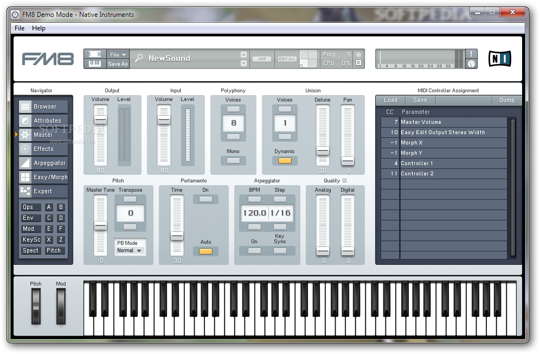This screenshot has width=540, height=354.
Task: Click the FM8 logo
Action: (x=48, y=59)
